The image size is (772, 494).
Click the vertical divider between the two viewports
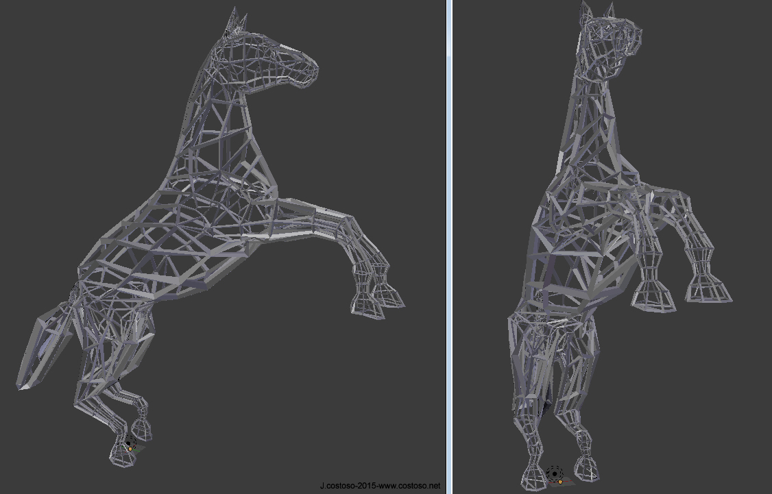pos(449,247)
